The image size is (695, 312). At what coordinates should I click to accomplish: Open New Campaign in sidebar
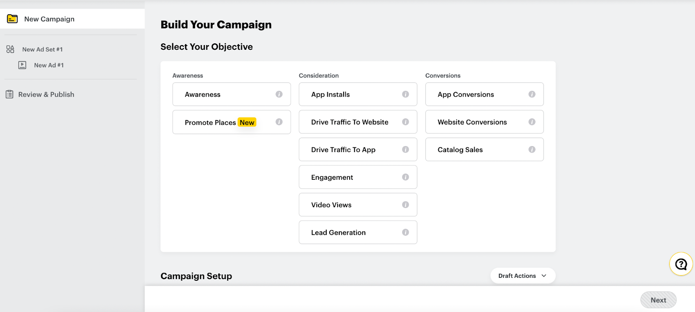pos(72,19)
